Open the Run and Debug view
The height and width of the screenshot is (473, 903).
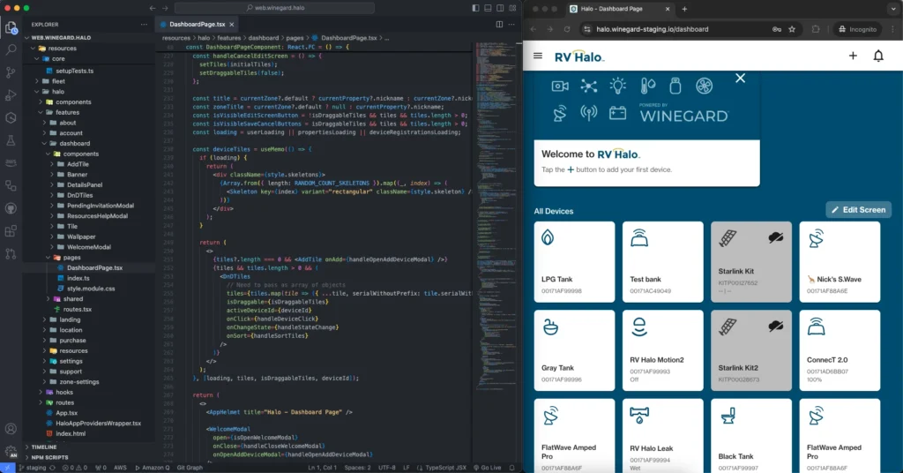point(11,95)
